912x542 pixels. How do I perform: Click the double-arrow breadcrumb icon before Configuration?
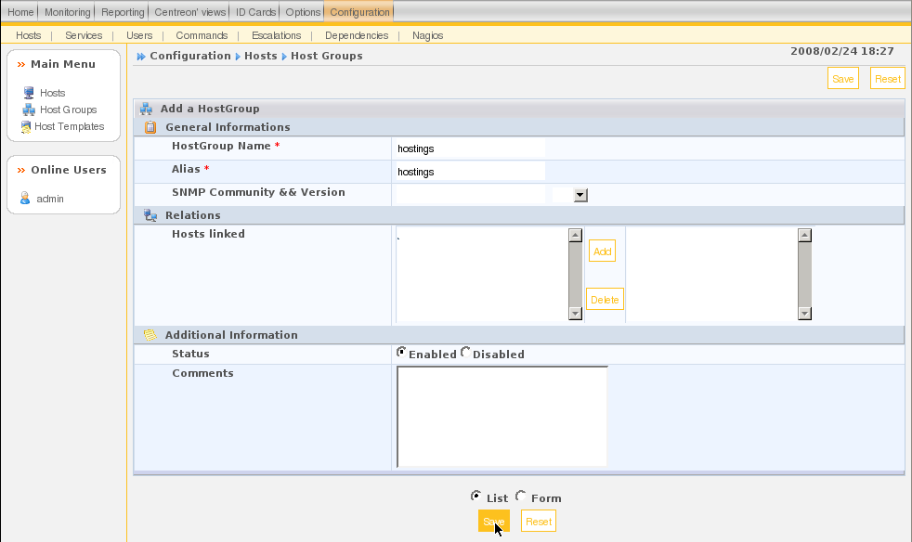coord(141,57)
